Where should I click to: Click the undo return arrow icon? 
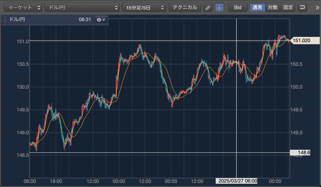click(x=303, y=7)
